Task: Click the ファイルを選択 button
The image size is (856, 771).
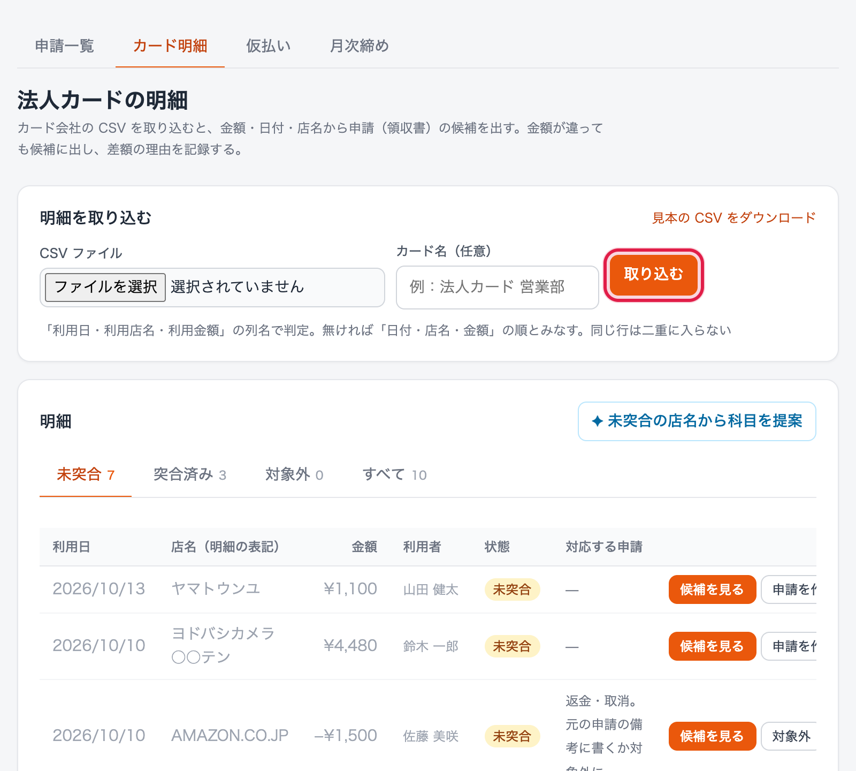Action: (105, 288)
